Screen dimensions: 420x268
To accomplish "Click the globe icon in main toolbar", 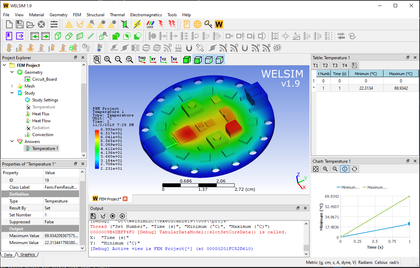I will (198, 24).
